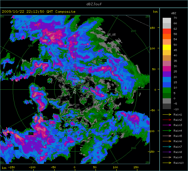
Task: Click the km unit label at top right
Action: coord(155,12)
